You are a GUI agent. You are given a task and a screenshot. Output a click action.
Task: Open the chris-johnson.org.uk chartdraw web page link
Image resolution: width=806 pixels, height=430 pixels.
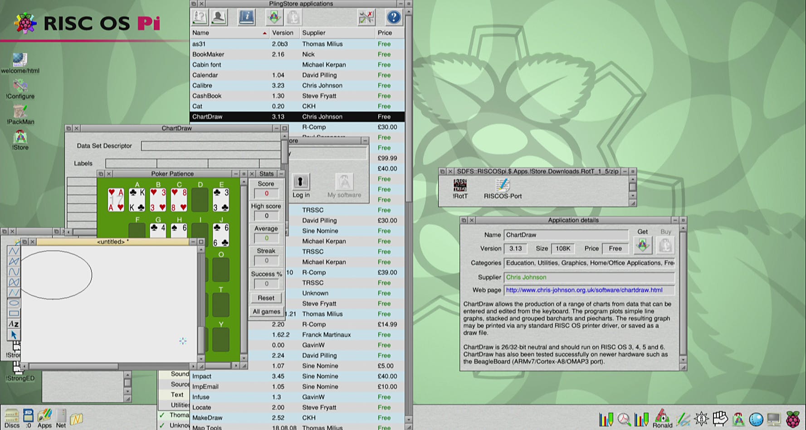(584, 290)
